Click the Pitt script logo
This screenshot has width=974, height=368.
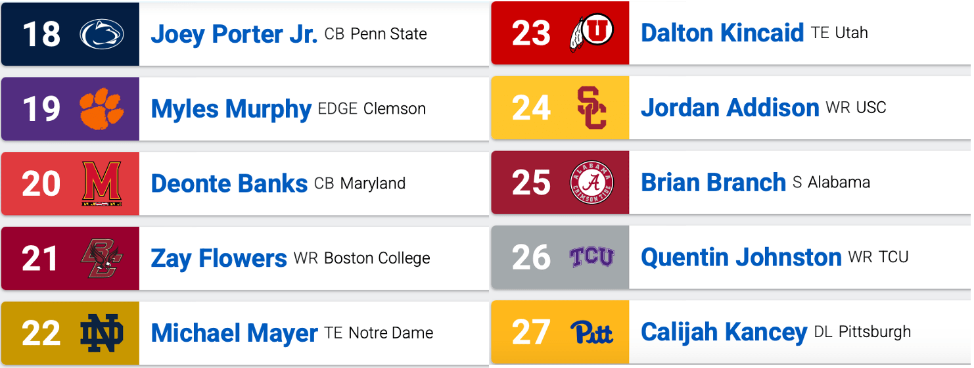point(591,332)
